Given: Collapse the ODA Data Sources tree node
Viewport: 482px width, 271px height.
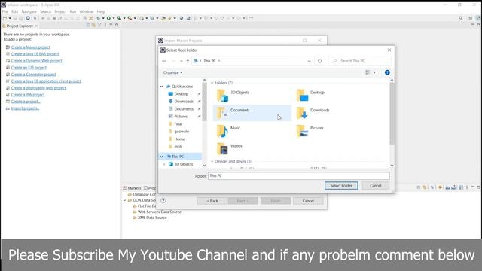Looking at the screenshot, I should point(125,200).
